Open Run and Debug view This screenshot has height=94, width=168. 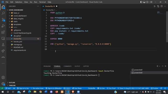[3, 26]
